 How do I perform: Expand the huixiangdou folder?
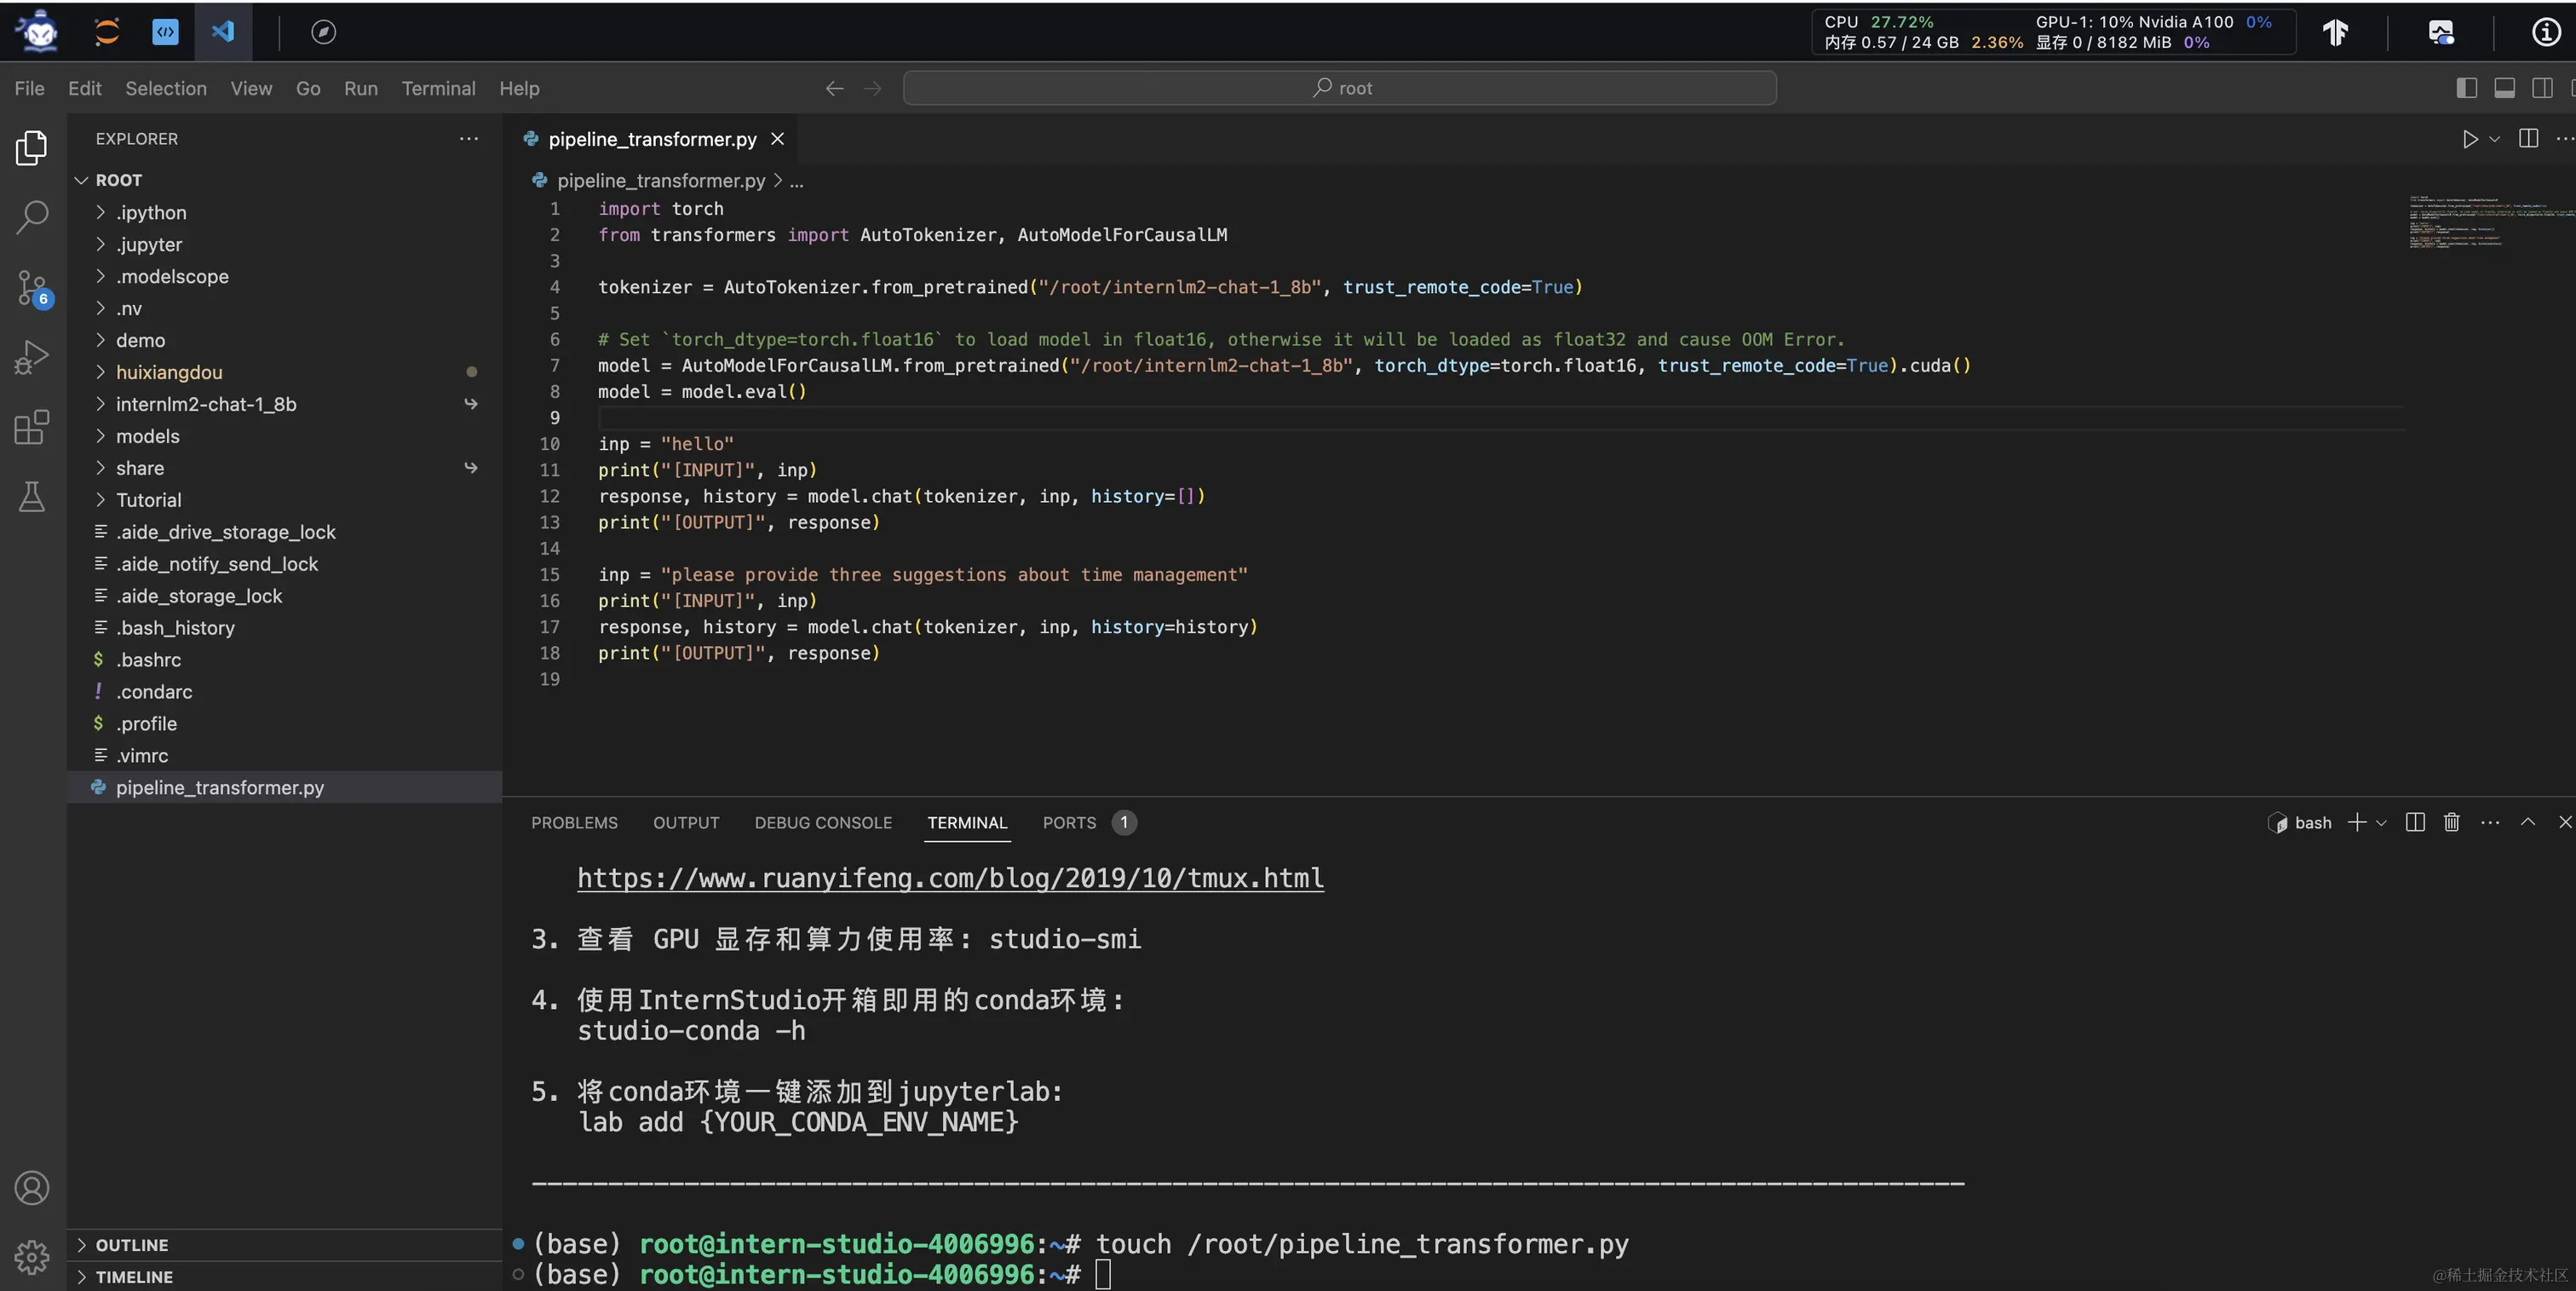pos(169,372)
